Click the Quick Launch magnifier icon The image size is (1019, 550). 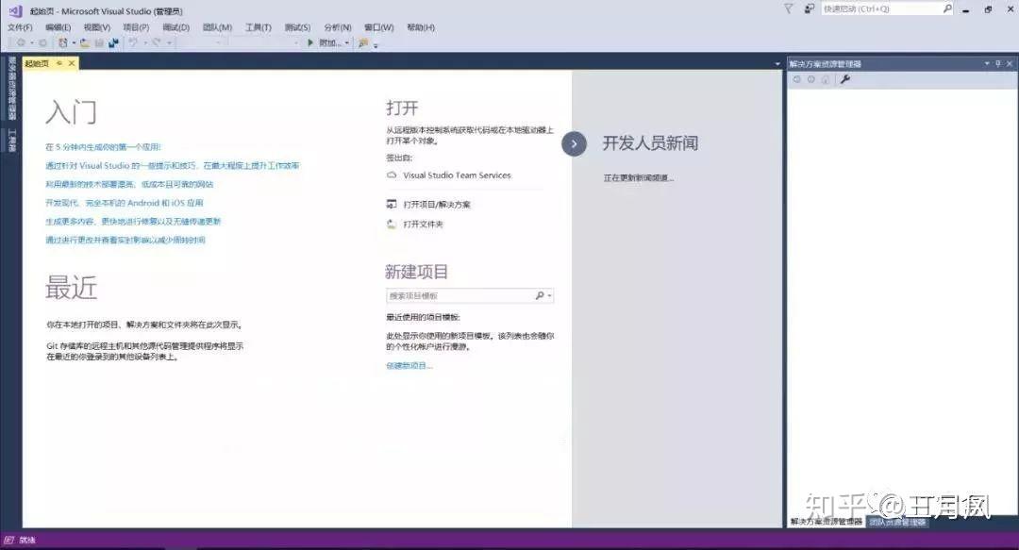point(947,8)
